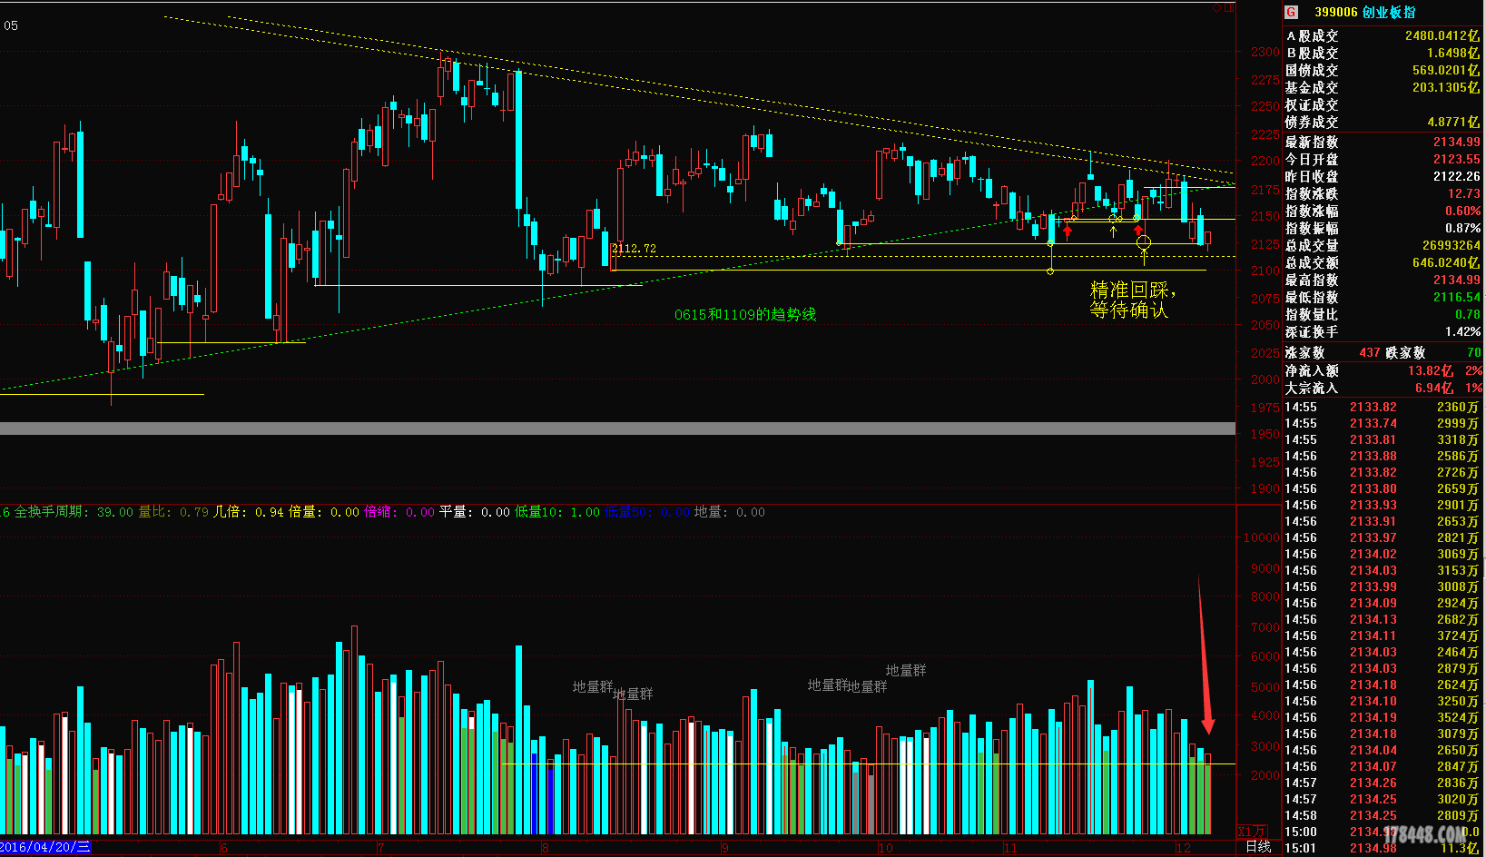Click the 2000 price axis label
Screen dimensions: 1486x857
[x=1265, y=379]
